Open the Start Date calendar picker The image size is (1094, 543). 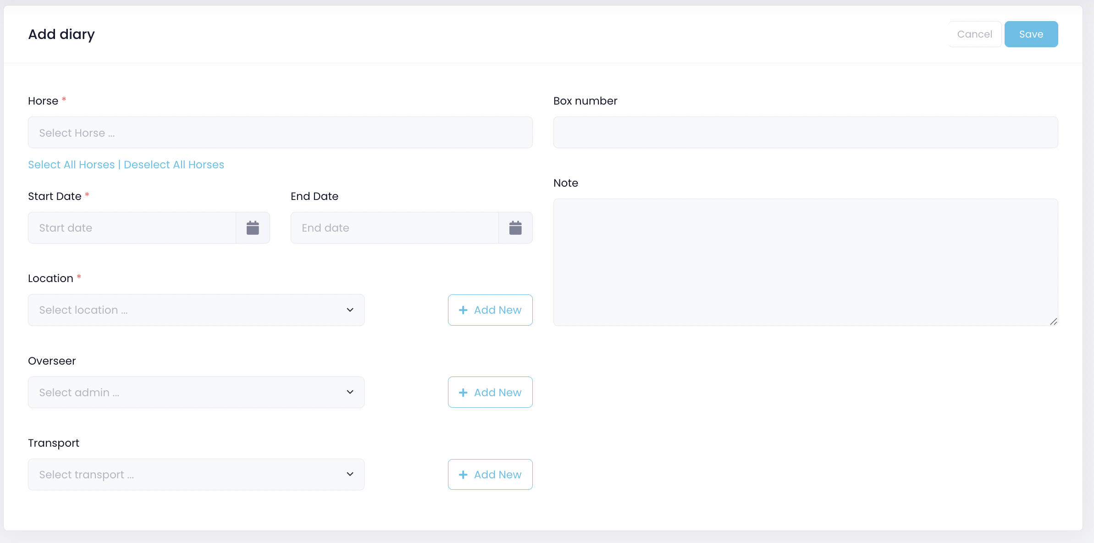point(253,228)
